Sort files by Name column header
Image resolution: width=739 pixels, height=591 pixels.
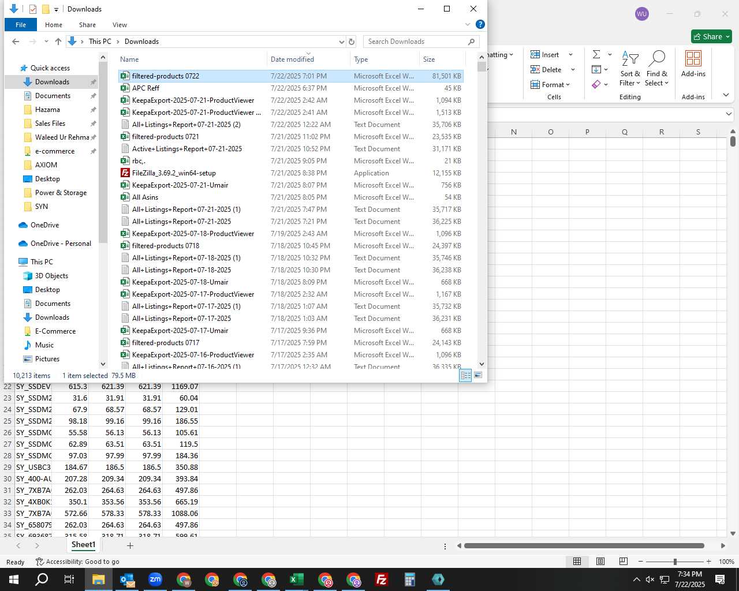[192, 59]
